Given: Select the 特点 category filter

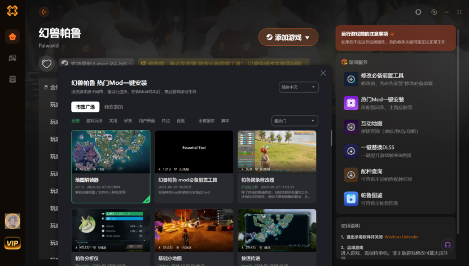Looking at the screenshot, I should [x=166, y=121].
